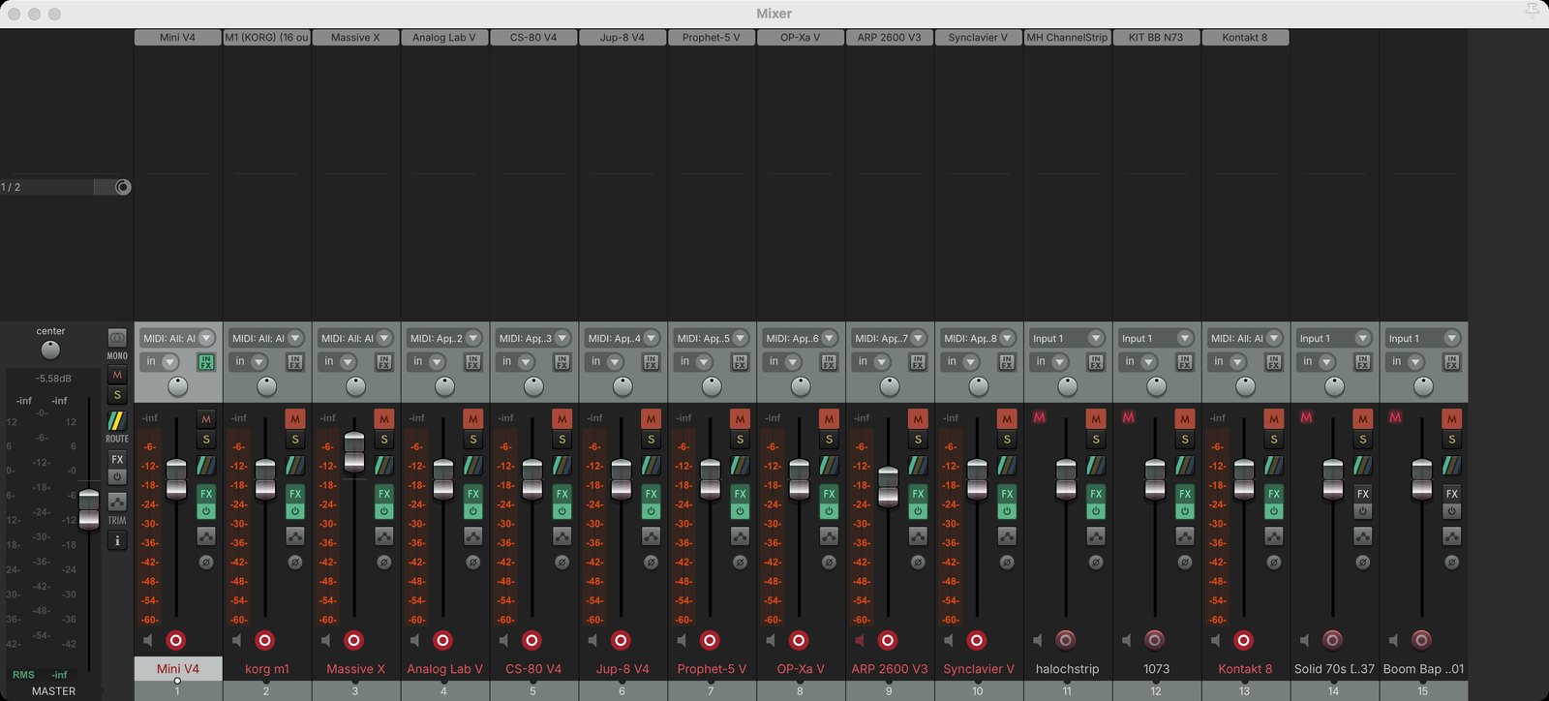Viewport: 1549px width, 701px height.
Task: Click the MH ChannelStrip FX slot at the top
Action: pos(1067,38)
